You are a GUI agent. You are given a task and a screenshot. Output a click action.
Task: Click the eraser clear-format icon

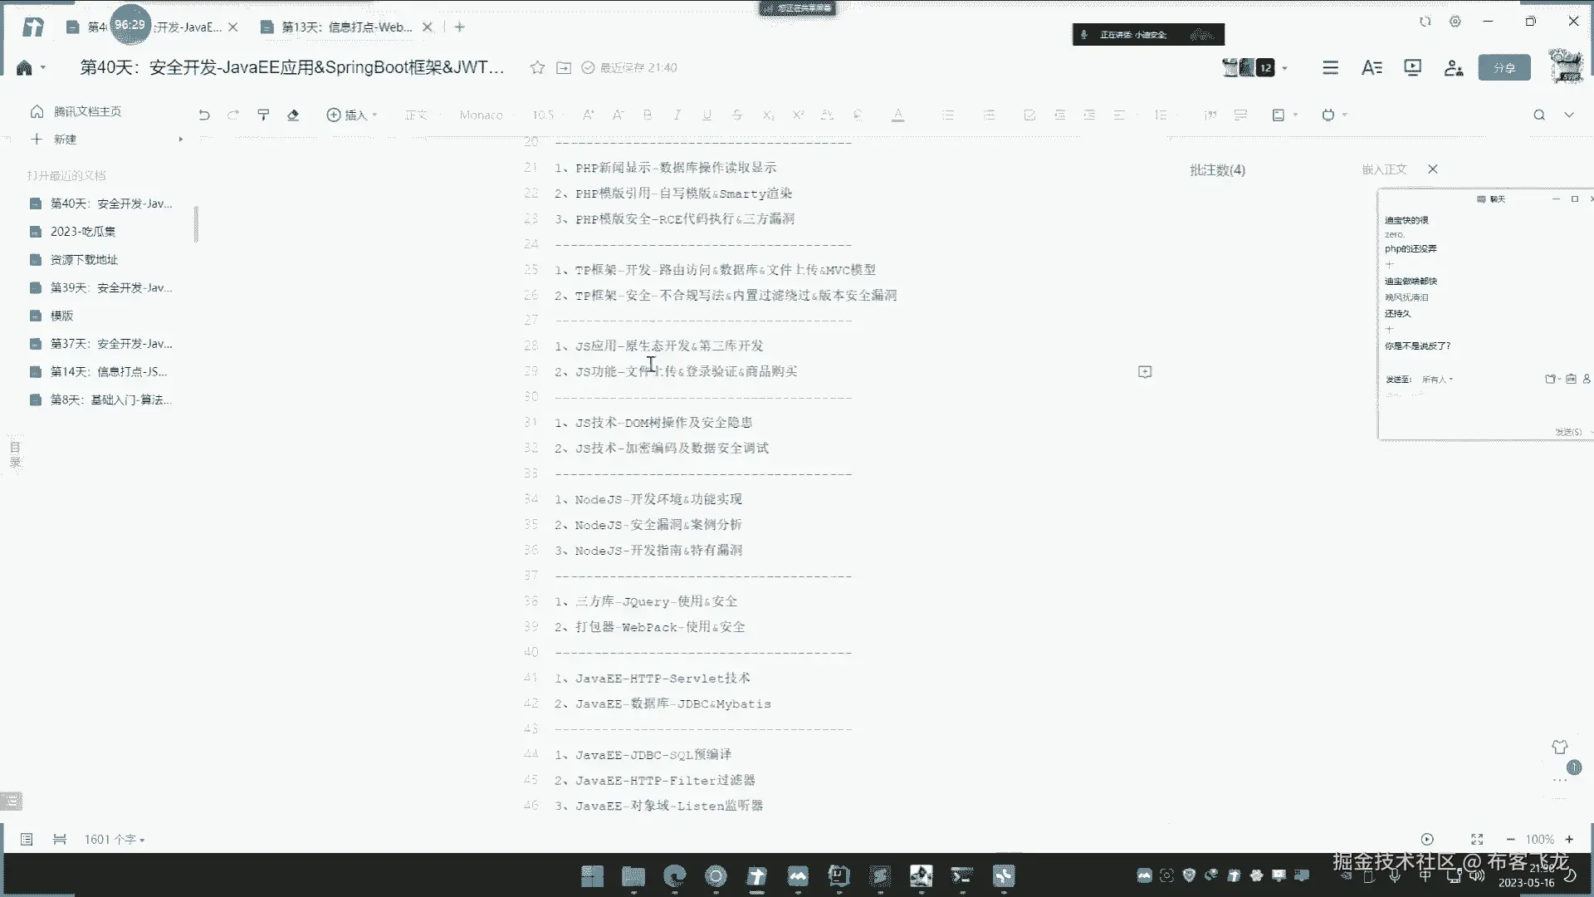[x=293, y=115]
